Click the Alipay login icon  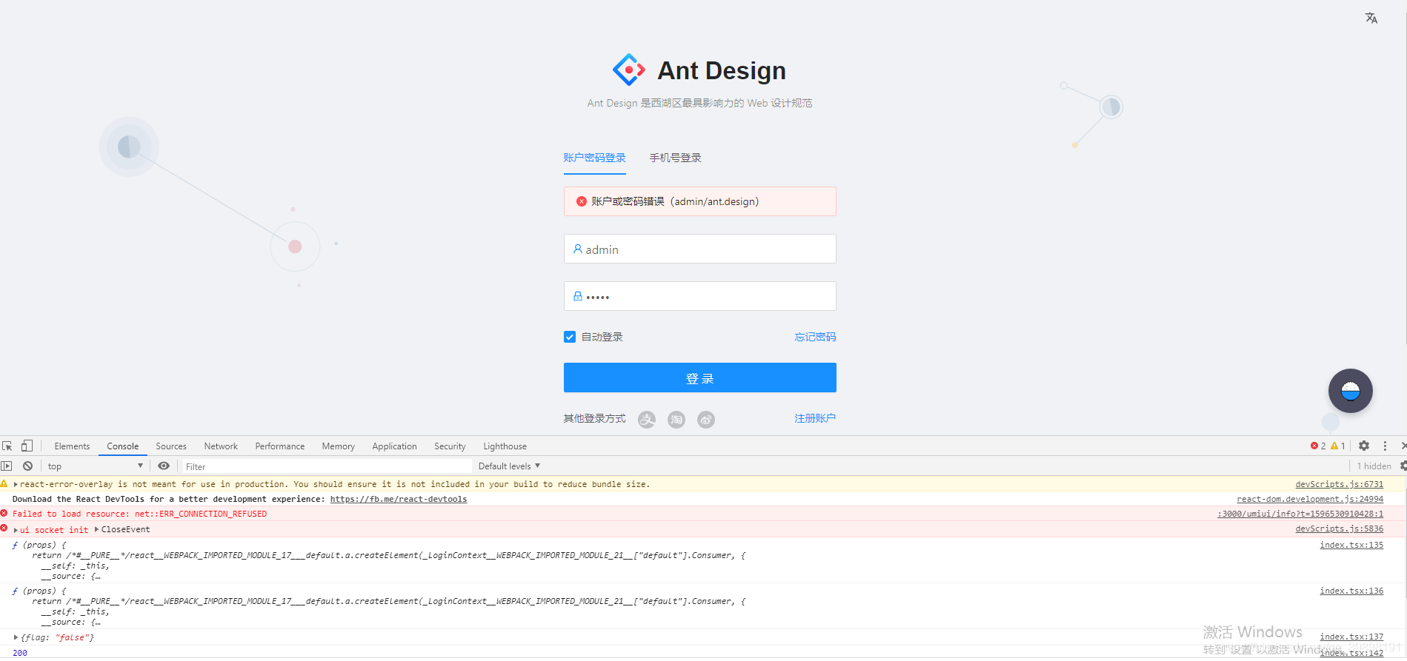pos(647,420)
